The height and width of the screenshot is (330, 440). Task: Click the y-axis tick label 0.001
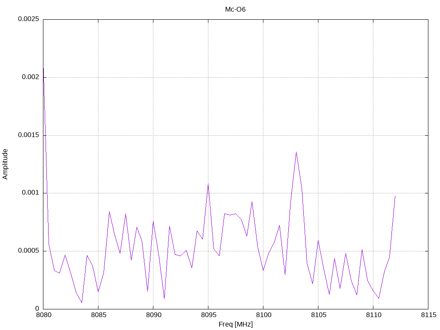coord(31,192)
